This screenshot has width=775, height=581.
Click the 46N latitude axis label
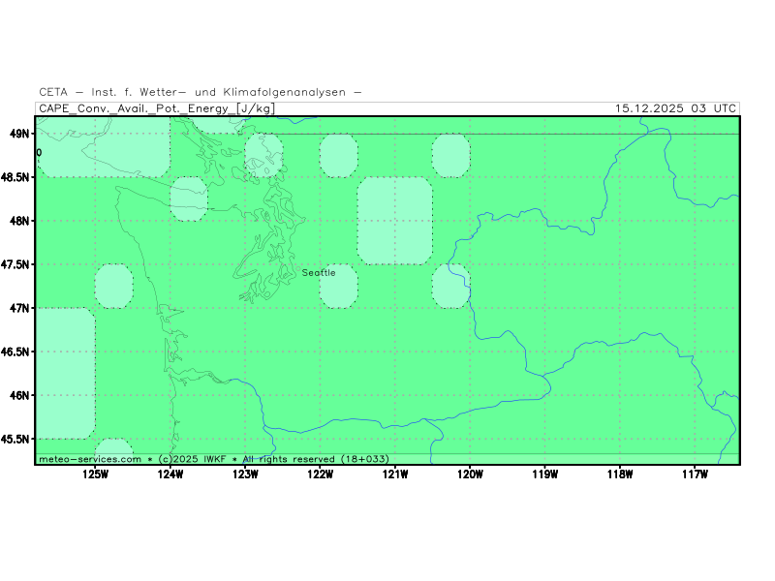(x=19, y=395)
